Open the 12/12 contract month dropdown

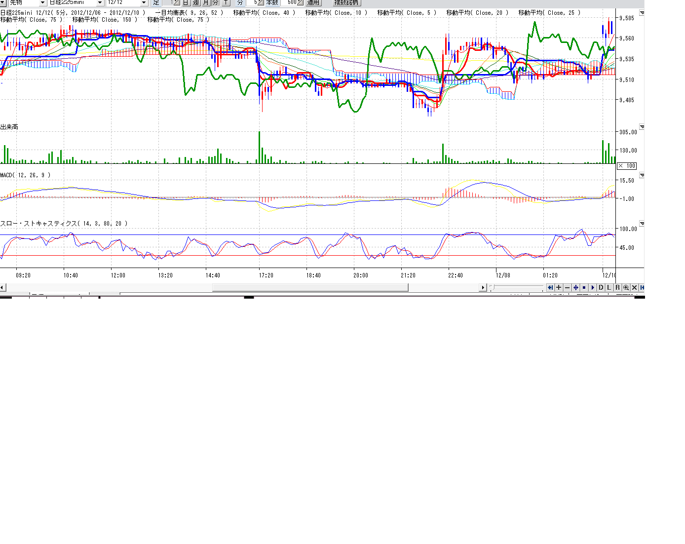tap(144, 3)
